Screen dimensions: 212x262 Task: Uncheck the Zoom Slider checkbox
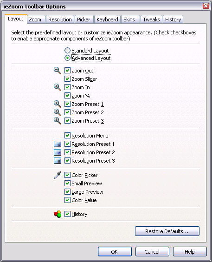click(x=67, y=79)
